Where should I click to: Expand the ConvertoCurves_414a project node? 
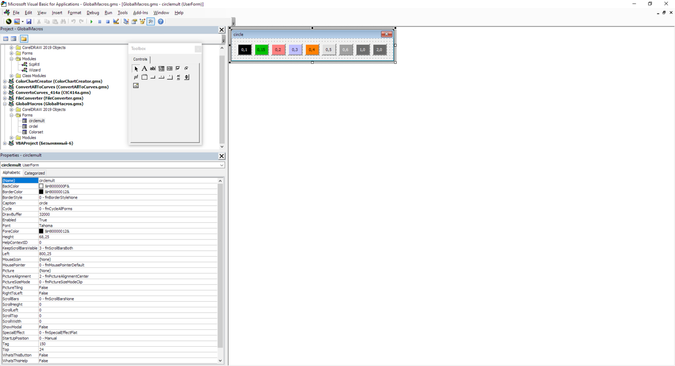[x=5, y=93]
